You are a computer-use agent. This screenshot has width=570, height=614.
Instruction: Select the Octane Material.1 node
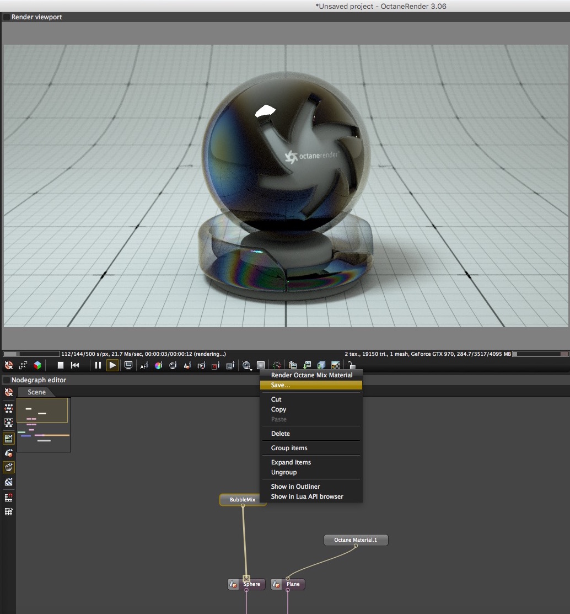pyautogui.click(x=356, y=540)
